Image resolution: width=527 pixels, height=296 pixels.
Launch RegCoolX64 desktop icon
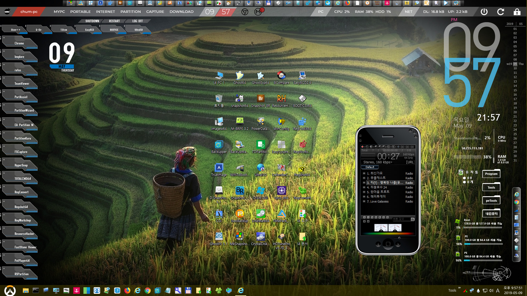coord(302,124)
